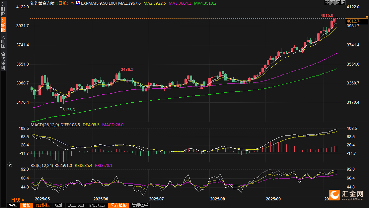Viewport: 369px width, 208px height.
Task: Click the jump-to-start chart icon
Action: click(332, 3)
